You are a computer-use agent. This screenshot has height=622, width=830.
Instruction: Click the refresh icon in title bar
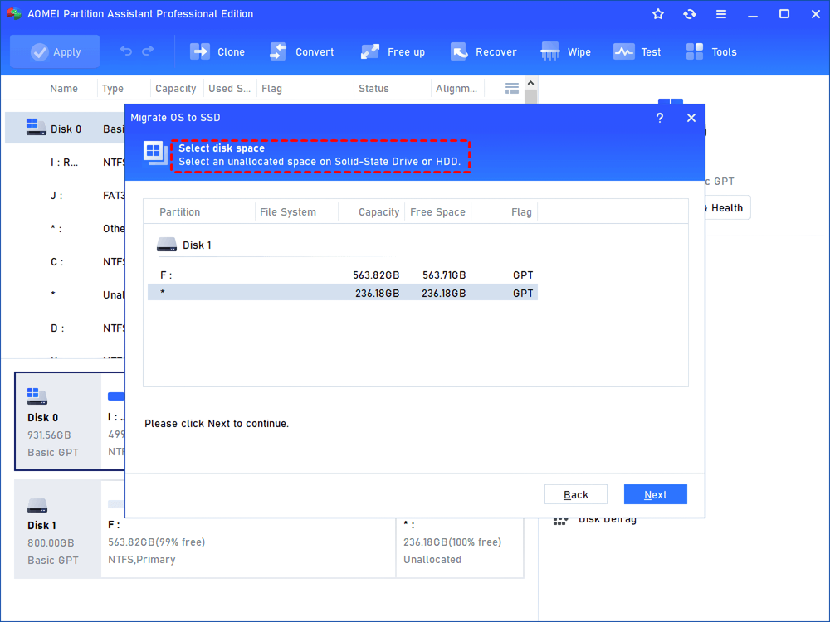pyautogui.click(x=690, y=14)
